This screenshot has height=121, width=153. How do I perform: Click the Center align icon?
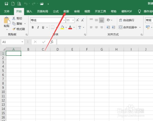click(96, 27)
